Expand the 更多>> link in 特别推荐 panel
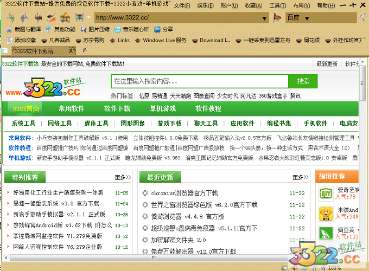The image size is (369, 271). 123,177
